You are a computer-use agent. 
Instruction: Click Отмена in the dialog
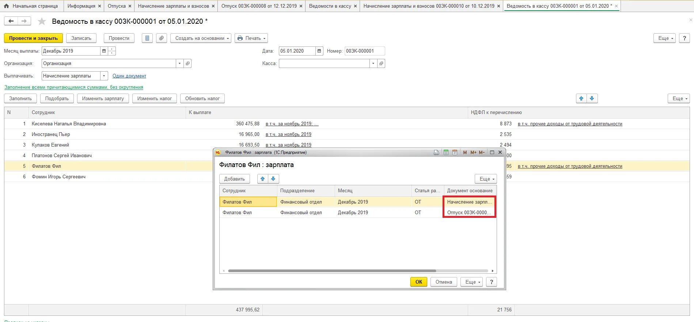444,282
